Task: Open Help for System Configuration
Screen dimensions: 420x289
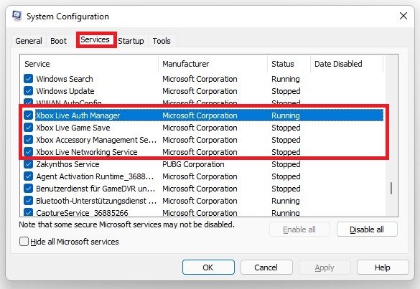Action: (383, 267)
